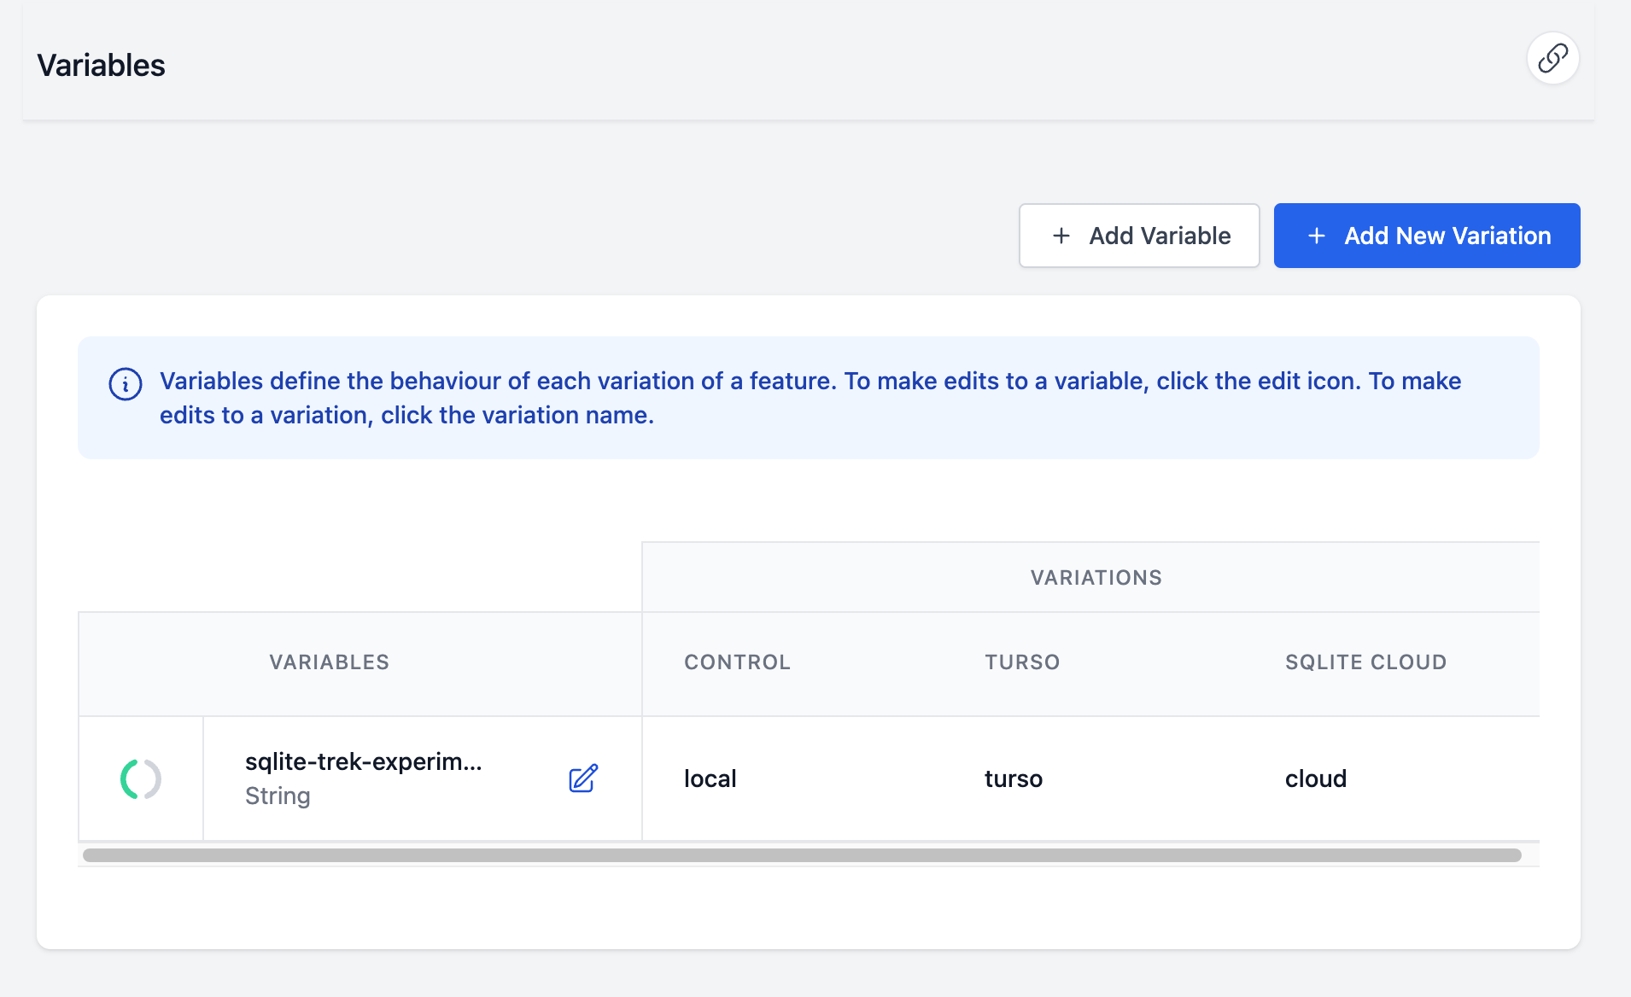Click the VARIABLES column header

(x=329, y=662)
